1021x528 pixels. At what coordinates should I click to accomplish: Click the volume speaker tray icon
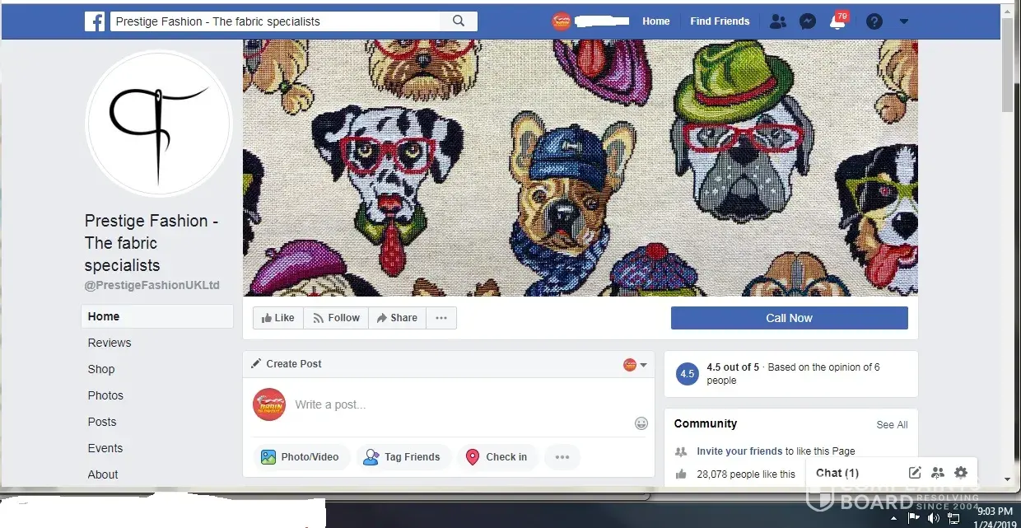tap(934, 518)
